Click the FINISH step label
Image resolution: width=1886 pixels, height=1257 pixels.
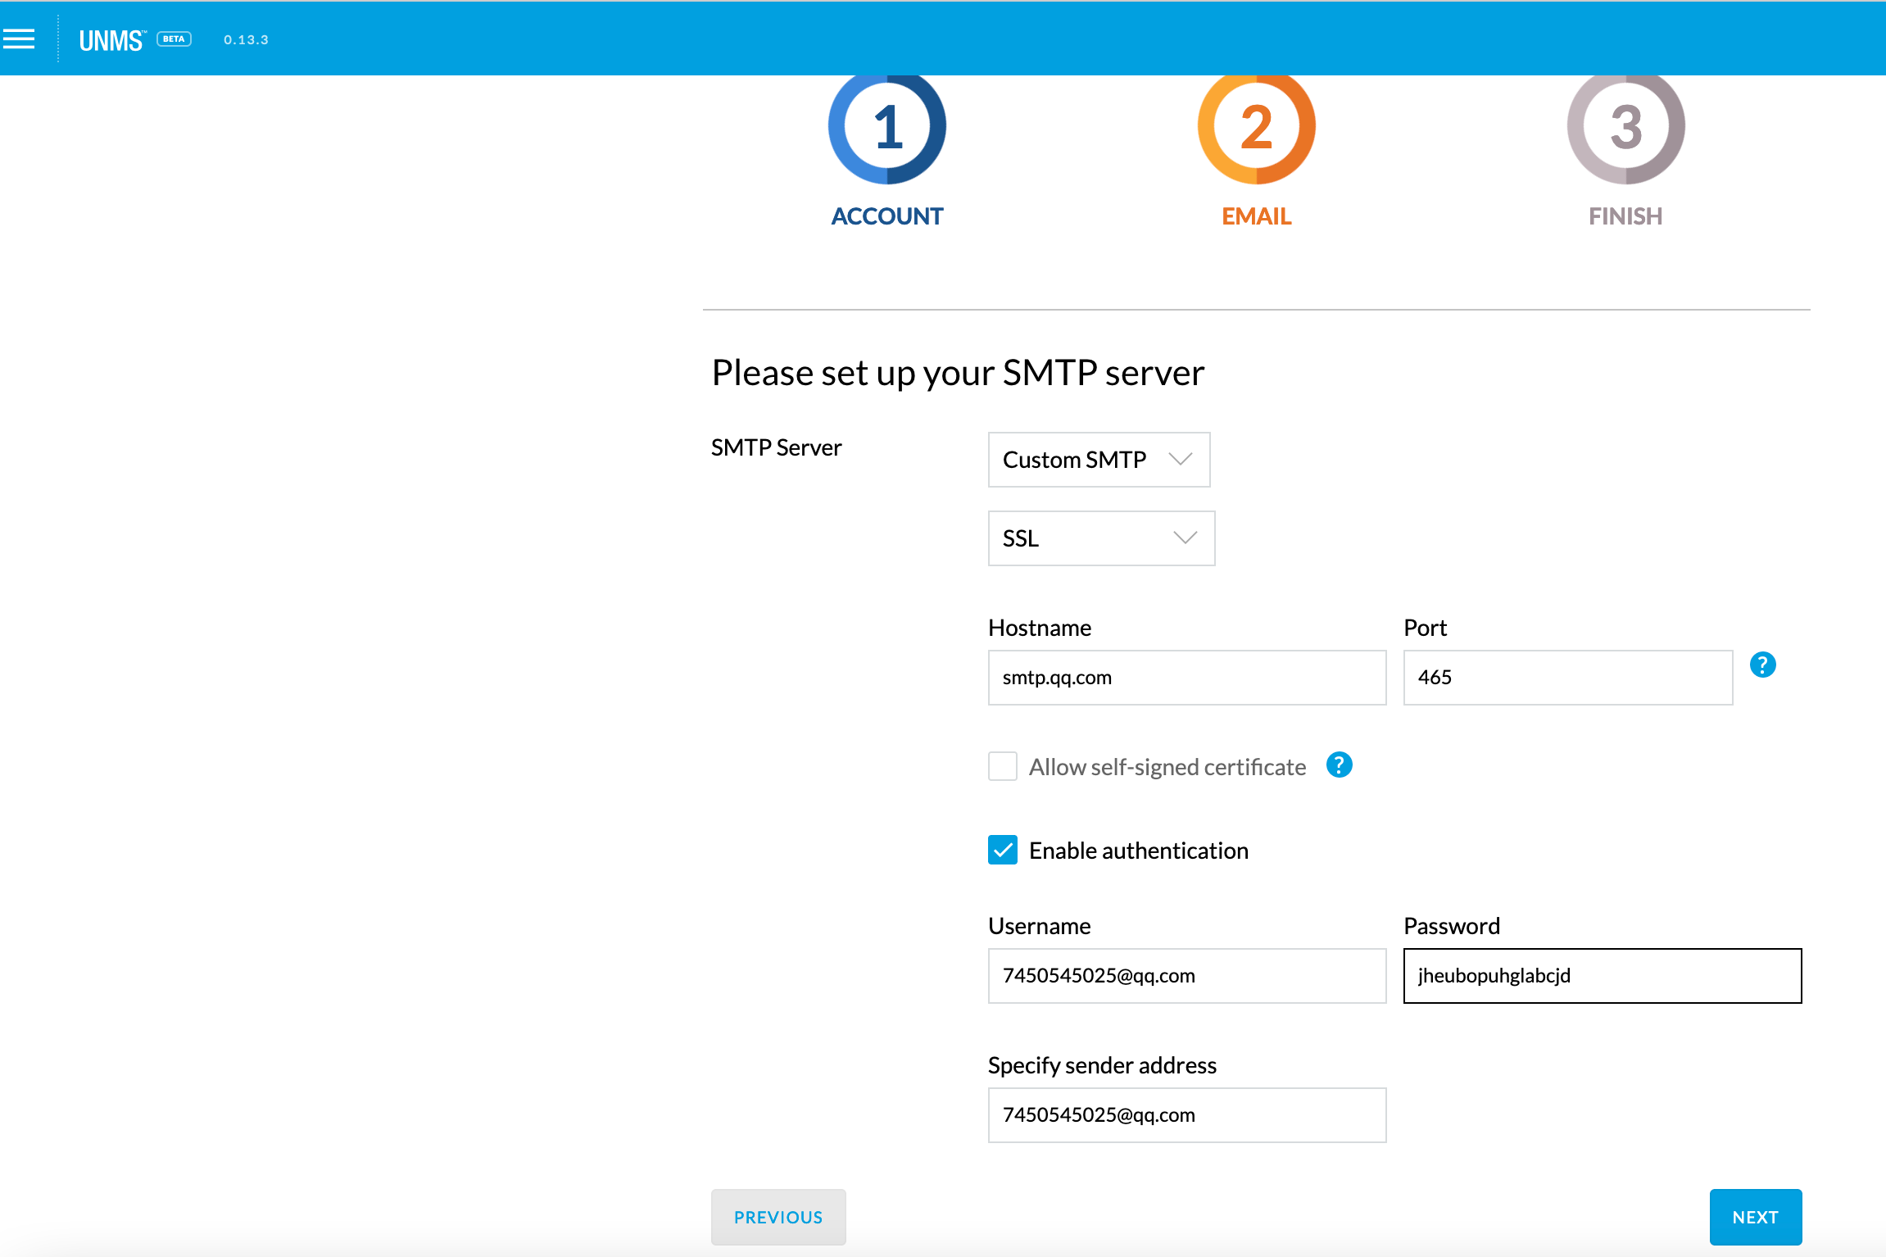(1625, 216)
